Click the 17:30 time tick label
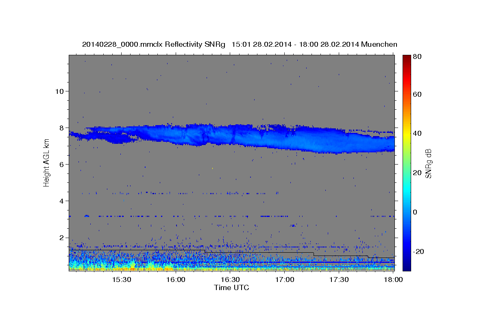This screenshot has height=325, width=488. pos(339,280)
